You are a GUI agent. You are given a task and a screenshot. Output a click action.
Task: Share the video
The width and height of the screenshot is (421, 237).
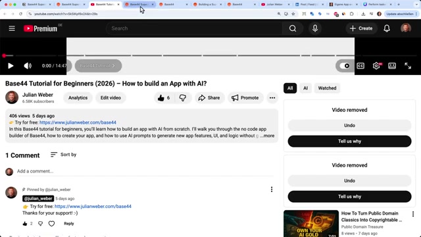(209, 98)
